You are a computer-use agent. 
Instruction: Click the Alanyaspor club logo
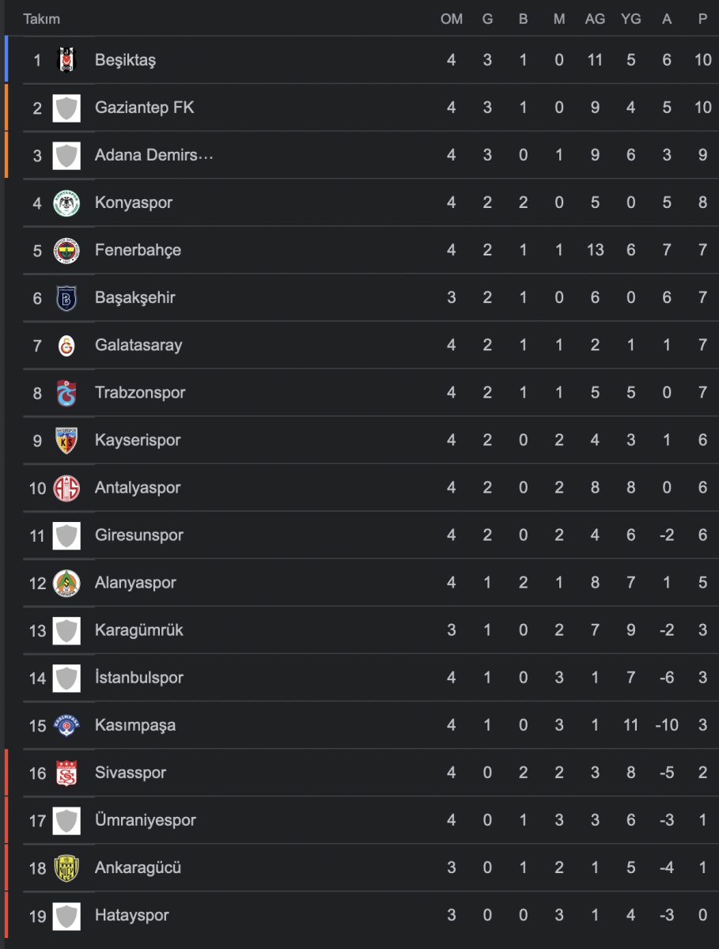[x=66, y=583]
